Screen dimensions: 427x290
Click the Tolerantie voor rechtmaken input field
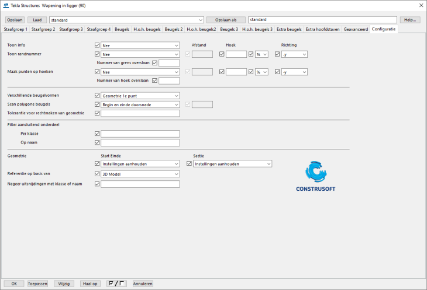point(140,113)
